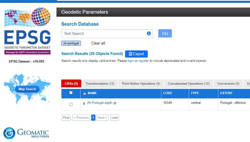This screenshot has height=142, width=250.
Task: Click the Export button
Action: pyautogui.click(x=136, y=54)
